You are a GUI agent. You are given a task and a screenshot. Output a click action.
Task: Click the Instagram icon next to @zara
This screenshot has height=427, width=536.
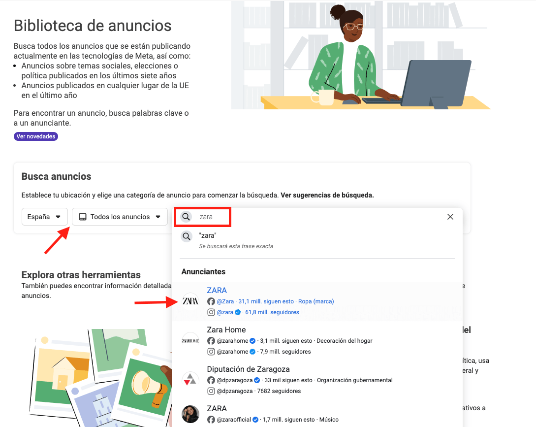click(211, 312)
